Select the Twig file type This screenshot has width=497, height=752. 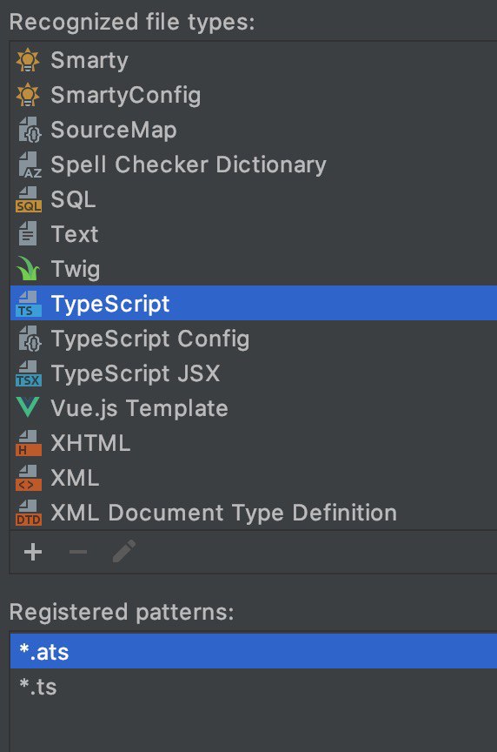tap(254, 269)
